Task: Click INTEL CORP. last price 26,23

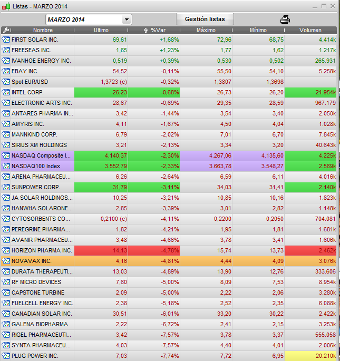Action: [101, 92]
